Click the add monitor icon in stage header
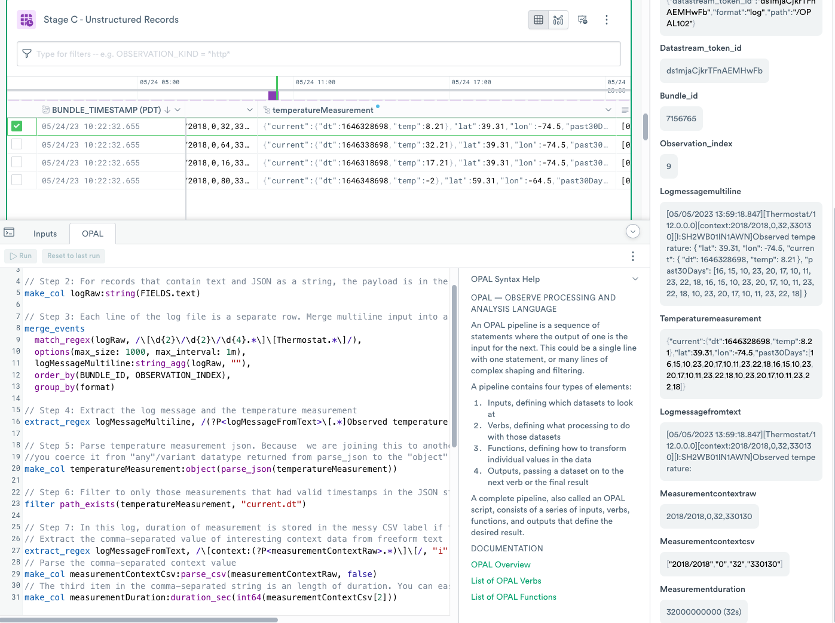835x623 pixels. 583,20
